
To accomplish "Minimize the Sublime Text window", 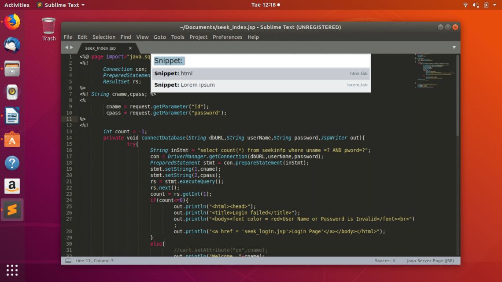I will [x=440, y=27].
